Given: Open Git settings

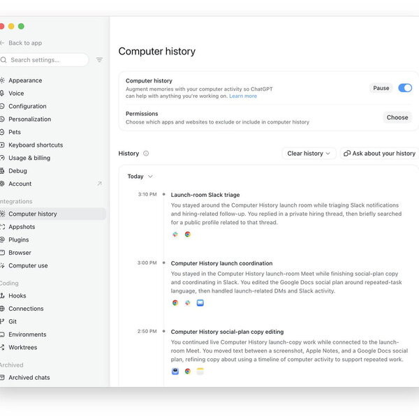Looking at the screenshot, I should click(x=13, y=321).
